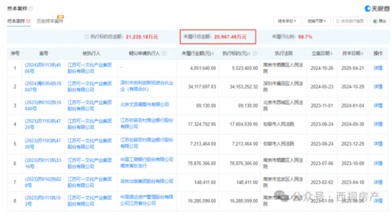The width and height of the screenshot is (392, 216).
Task: Click court 南京市玄武区人民法院
Action: pos(283,182)
